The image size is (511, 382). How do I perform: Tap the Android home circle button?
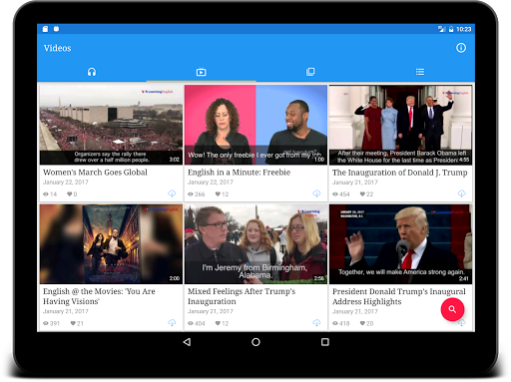coord(255,342)
